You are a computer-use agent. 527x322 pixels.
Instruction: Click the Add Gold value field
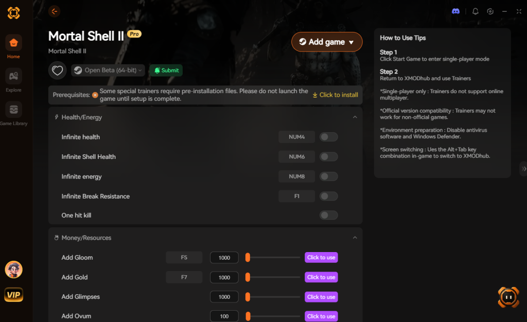pyautogui.click(x=224, y=277)
